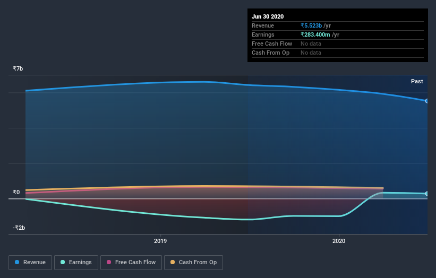Toggle the Earnings legend button
The image size is (436, 278).
click(76, 263)
